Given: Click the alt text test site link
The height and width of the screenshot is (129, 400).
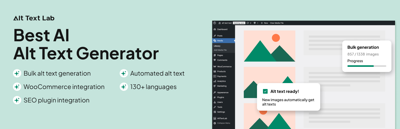Looking at the screenshot, I should point(227,23).
